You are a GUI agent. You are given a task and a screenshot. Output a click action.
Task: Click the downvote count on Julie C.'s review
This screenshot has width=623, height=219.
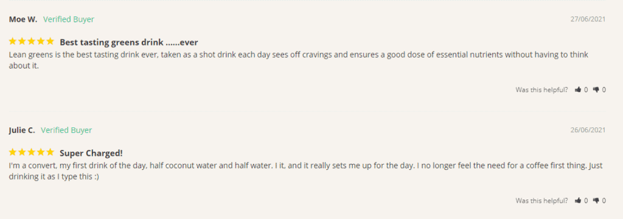[604, 201]
